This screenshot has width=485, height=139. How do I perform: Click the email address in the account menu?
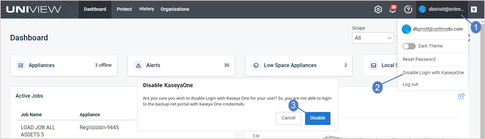pyautogui.click(x=438, y=29)
